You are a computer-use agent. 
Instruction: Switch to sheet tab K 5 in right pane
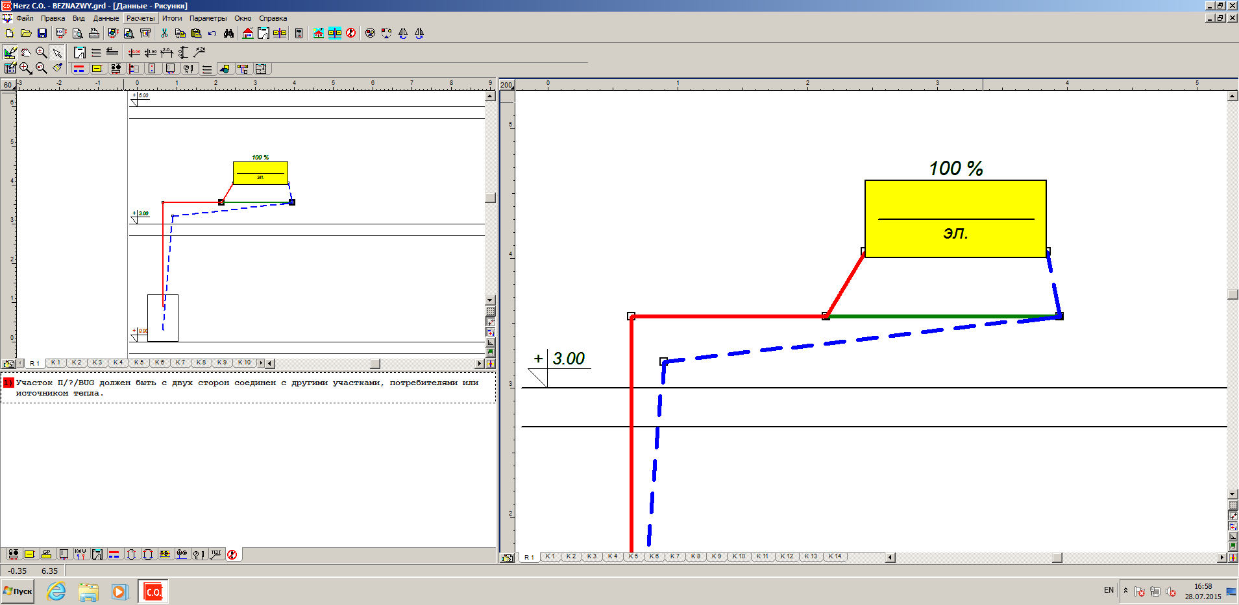click(x=633, y=556)
